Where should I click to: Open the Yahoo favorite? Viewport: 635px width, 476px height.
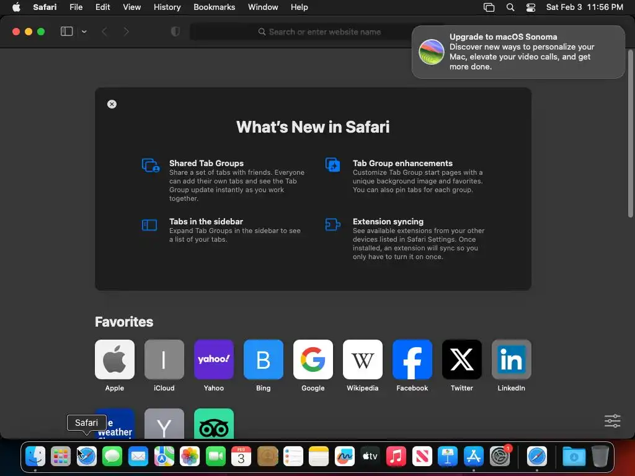tap(214, 359)
